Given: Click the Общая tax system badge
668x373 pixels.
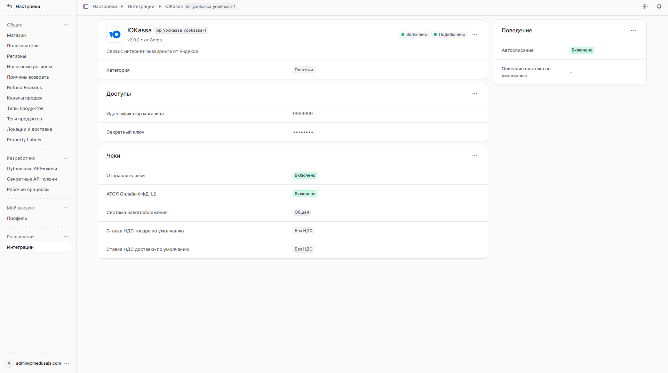Looking at the screenshot, I should [x=302, y=212].
